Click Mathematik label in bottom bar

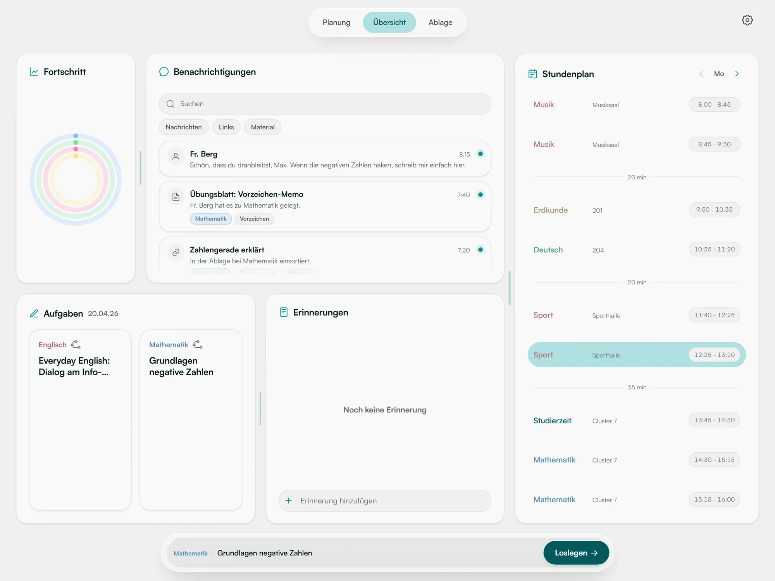click(x=191, y=553)
